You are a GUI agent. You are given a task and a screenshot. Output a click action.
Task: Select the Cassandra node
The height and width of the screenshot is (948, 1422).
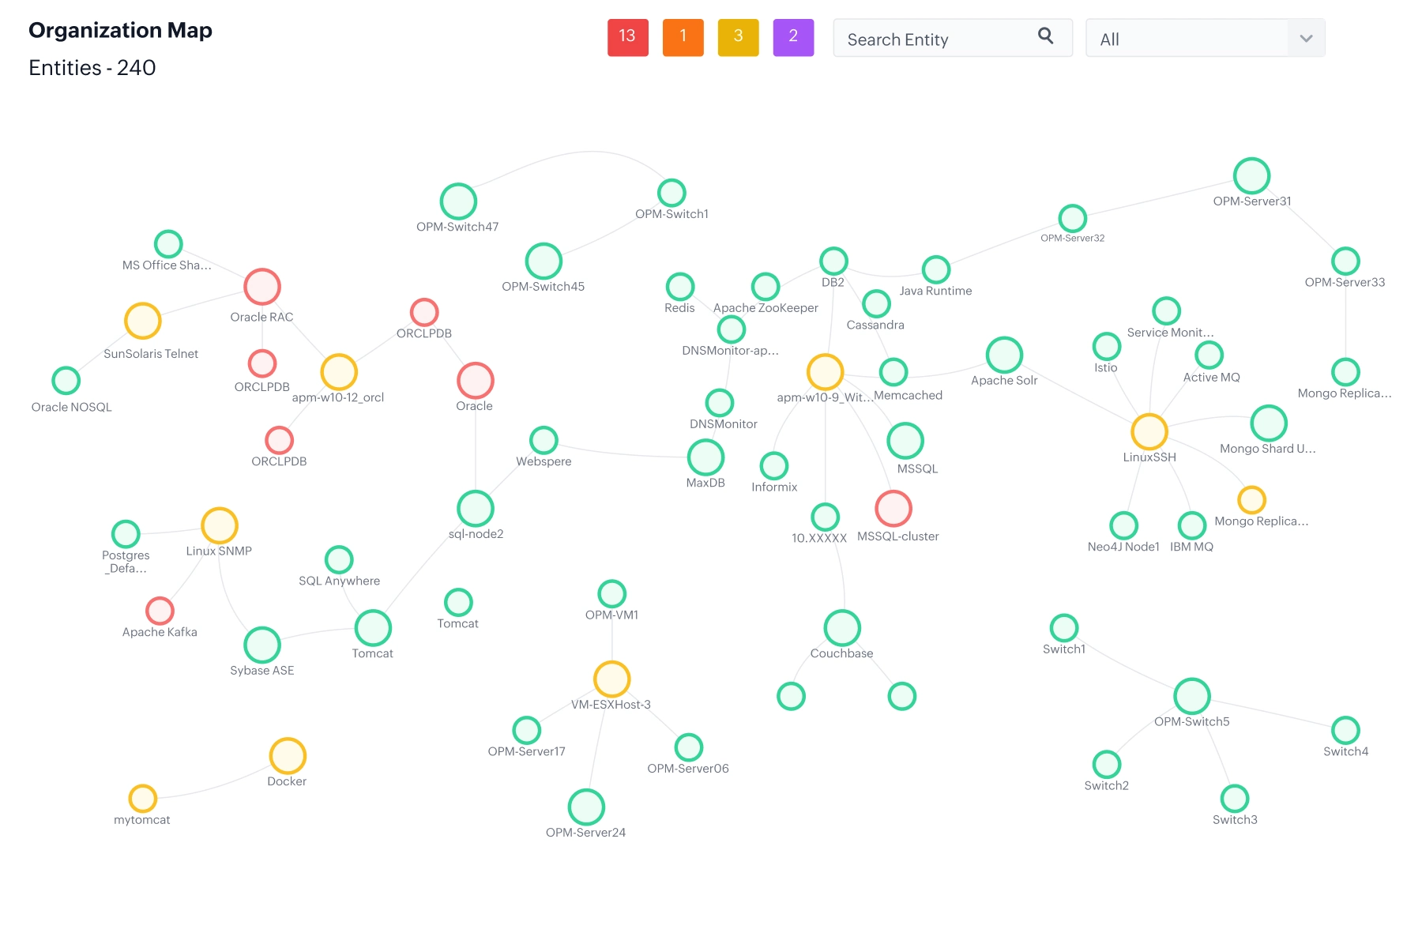(876, 303)
